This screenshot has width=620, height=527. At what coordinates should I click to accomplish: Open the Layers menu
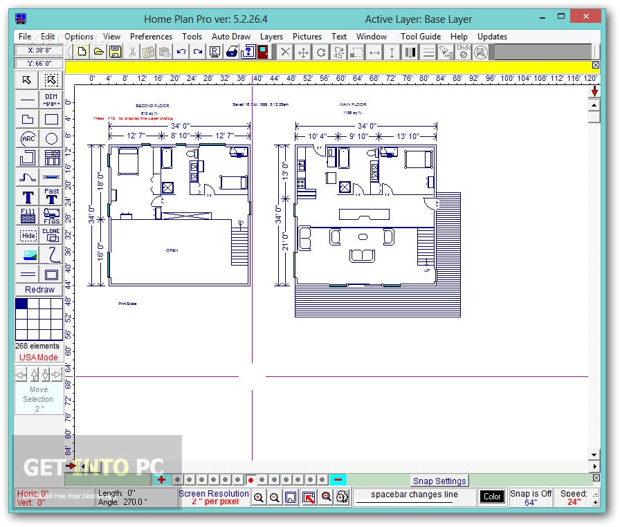click(271, 37)
